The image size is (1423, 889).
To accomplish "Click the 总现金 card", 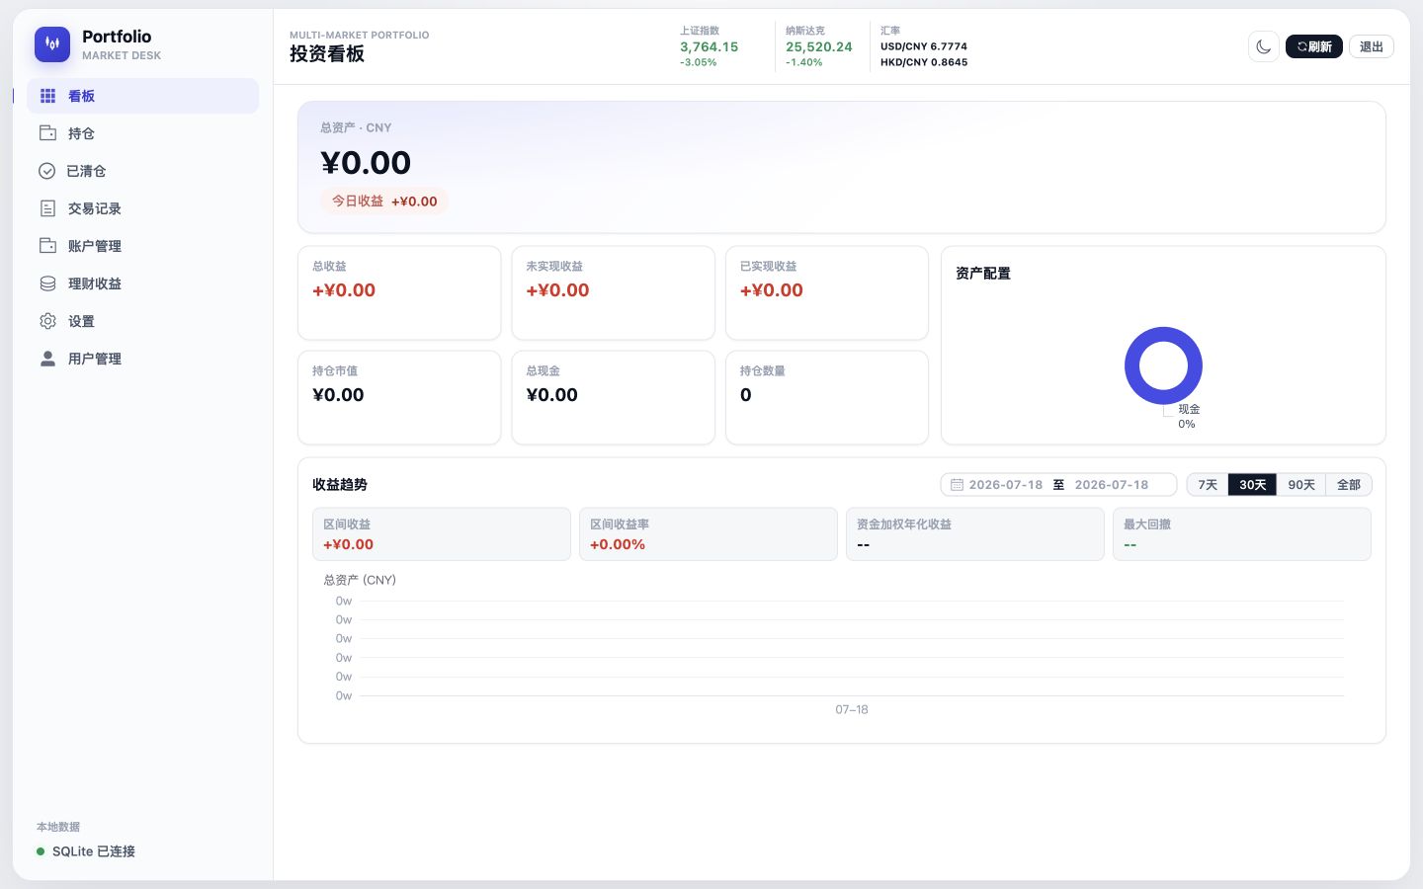I will click(613, 397).
